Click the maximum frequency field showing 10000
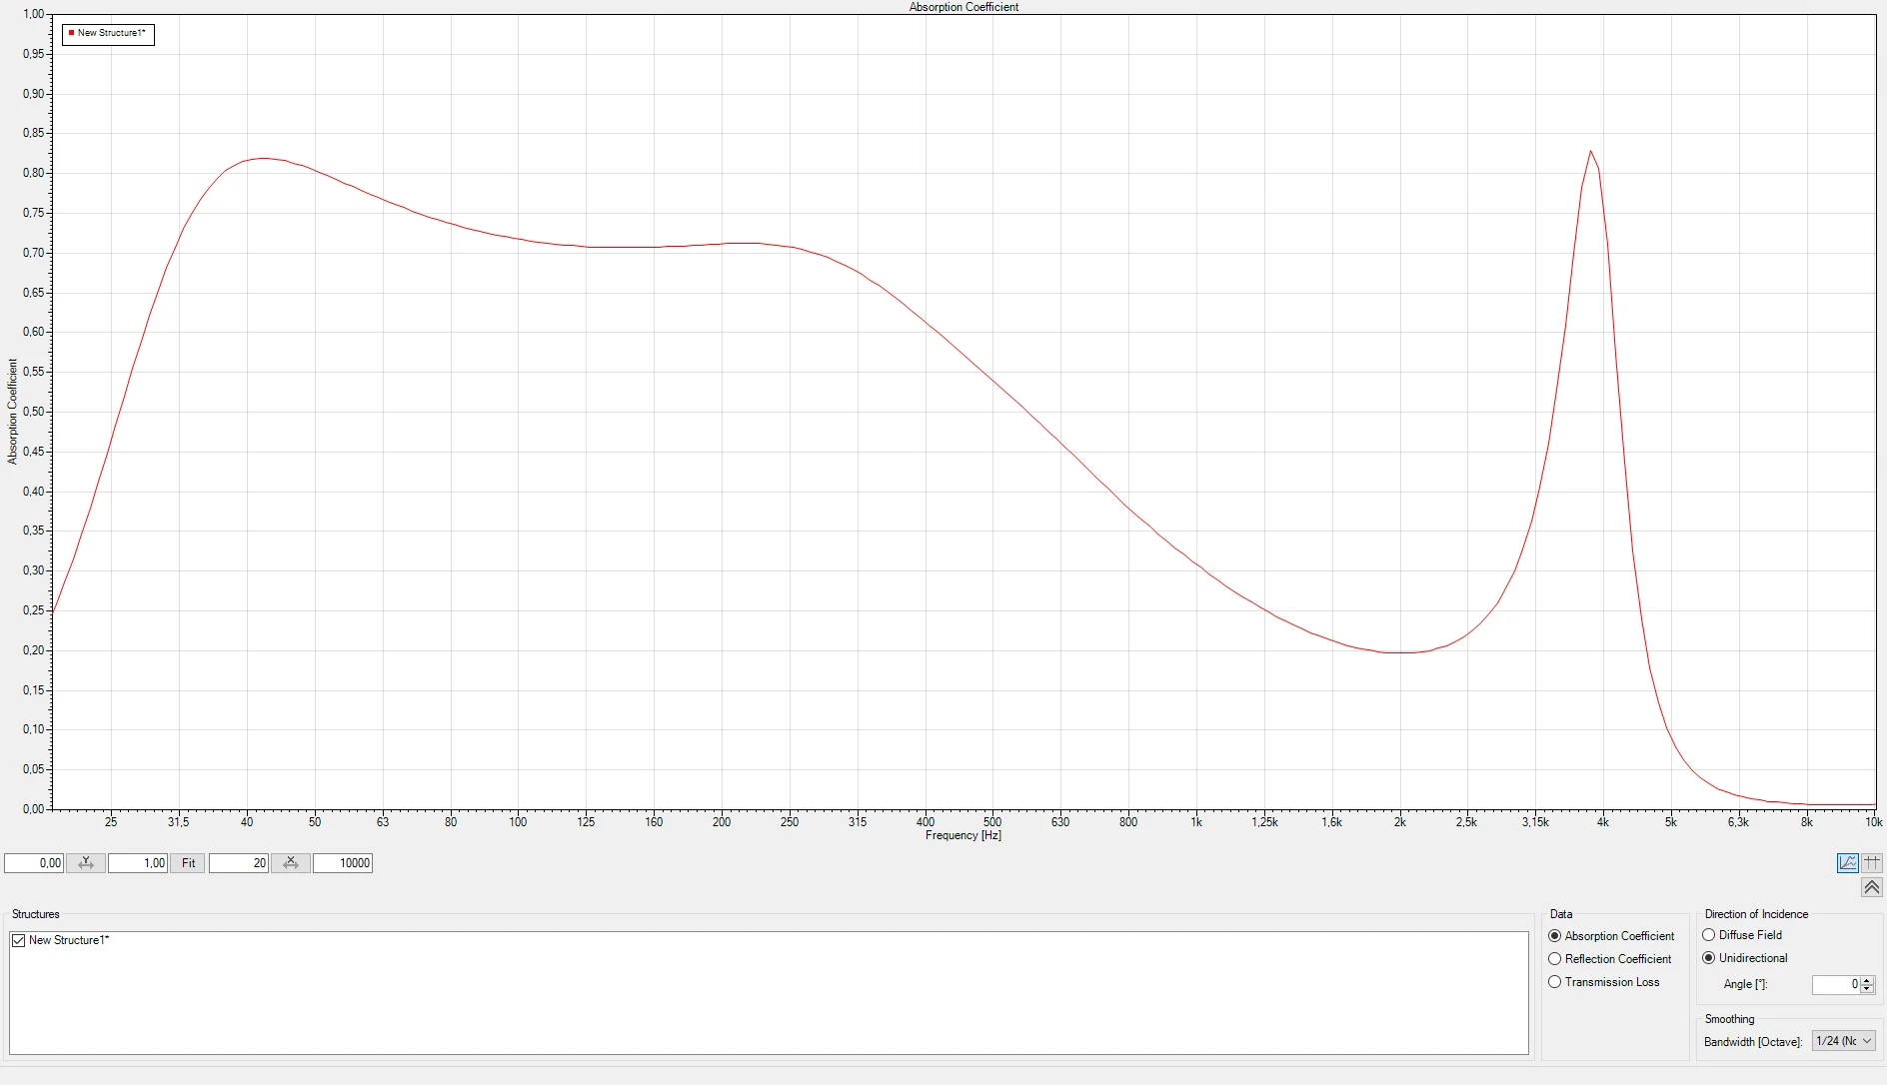Viewport: 1887px width, 1085px height. pyautogui.click(x=343, y=863)
